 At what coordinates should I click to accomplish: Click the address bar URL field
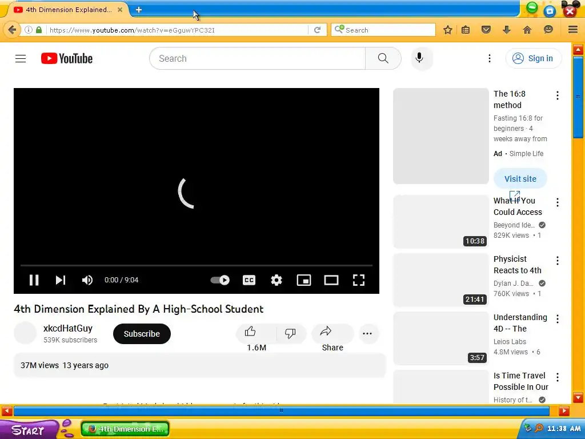[177, 30]
